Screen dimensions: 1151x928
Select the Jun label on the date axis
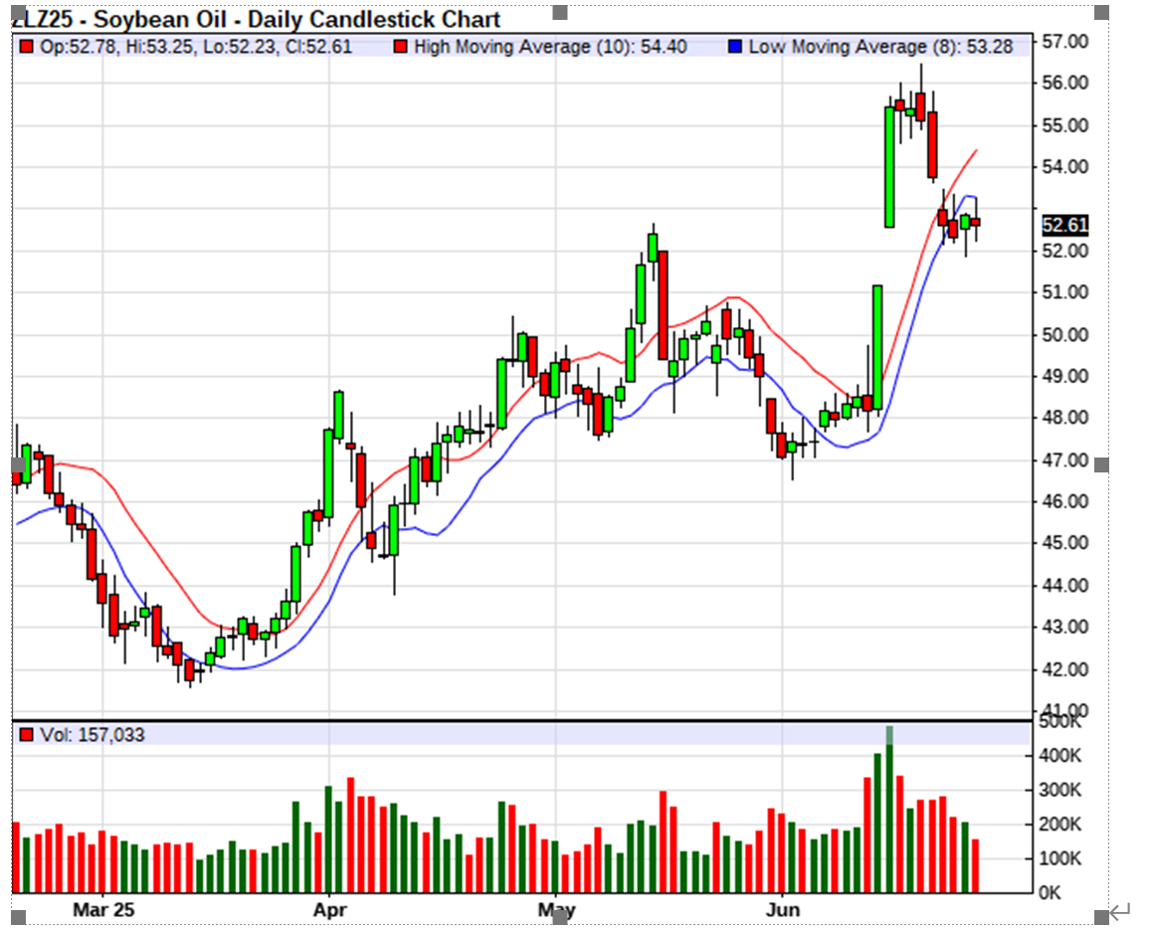[x=783, y=909]
